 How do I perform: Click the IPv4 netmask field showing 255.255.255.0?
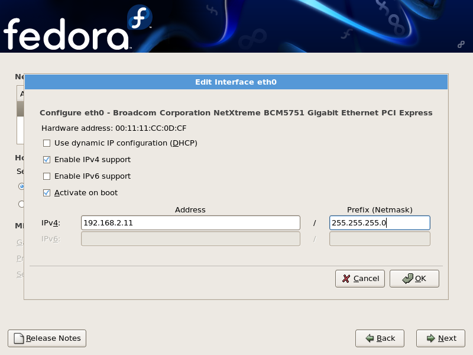click(x=380, y=223)
